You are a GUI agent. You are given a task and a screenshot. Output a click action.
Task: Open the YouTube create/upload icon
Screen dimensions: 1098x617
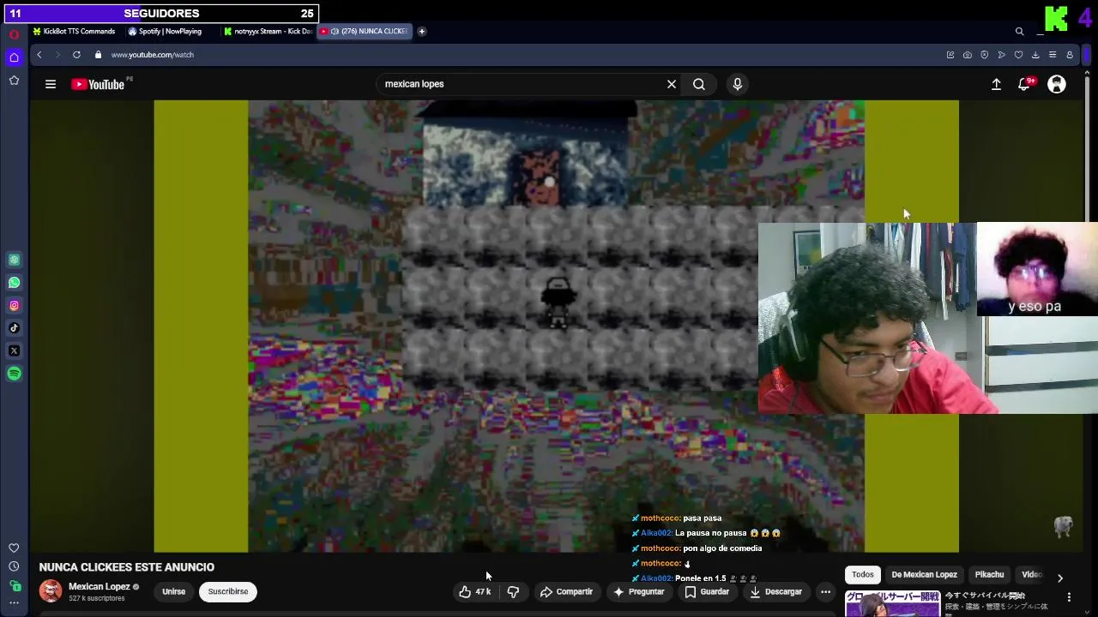[x=996, y=84]
